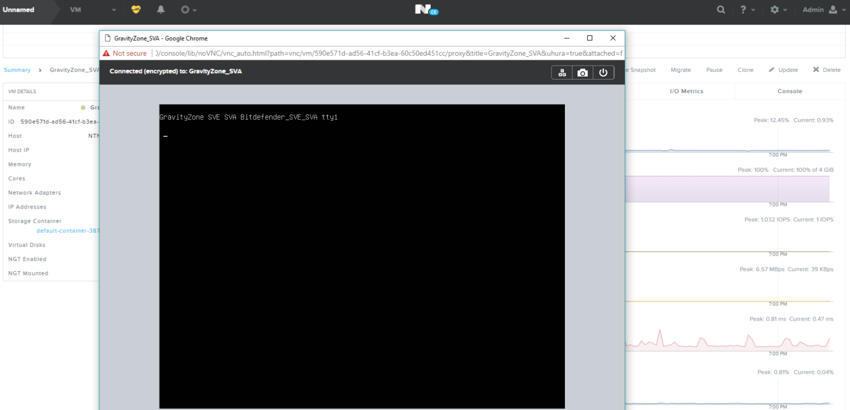Click the search magnifier icon
The width and height of the screenshot is (850, 410).
720,9
